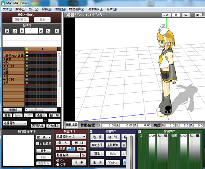Image resolution: width=205 pixels, height=169 pixels.
Task: Click track list scrollbar down arrow
Action: [59, 105]
